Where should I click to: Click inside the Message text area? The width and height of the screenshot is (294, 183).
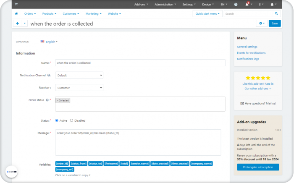tap(138, 142)
